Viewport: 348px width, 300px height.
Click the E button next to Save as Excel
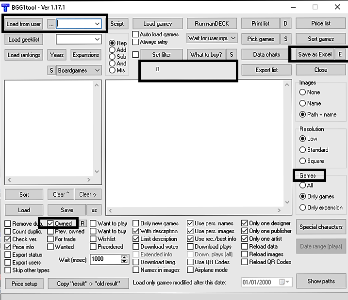(x=340, y=54)
